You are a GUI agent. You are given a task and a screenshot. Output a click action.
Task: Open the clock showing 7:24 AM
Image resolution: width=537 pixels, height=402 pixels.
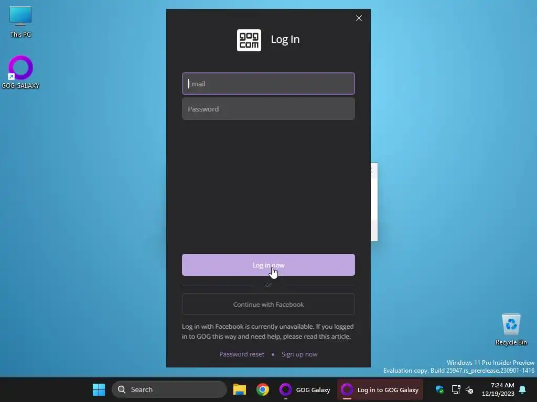coord(498,389)
